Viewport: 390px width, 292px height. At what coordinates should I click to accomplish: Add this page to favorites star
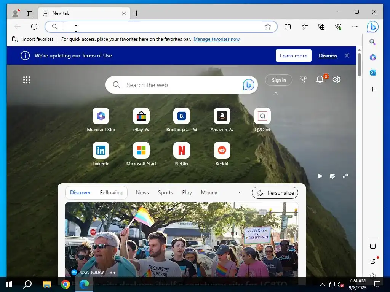268,27
